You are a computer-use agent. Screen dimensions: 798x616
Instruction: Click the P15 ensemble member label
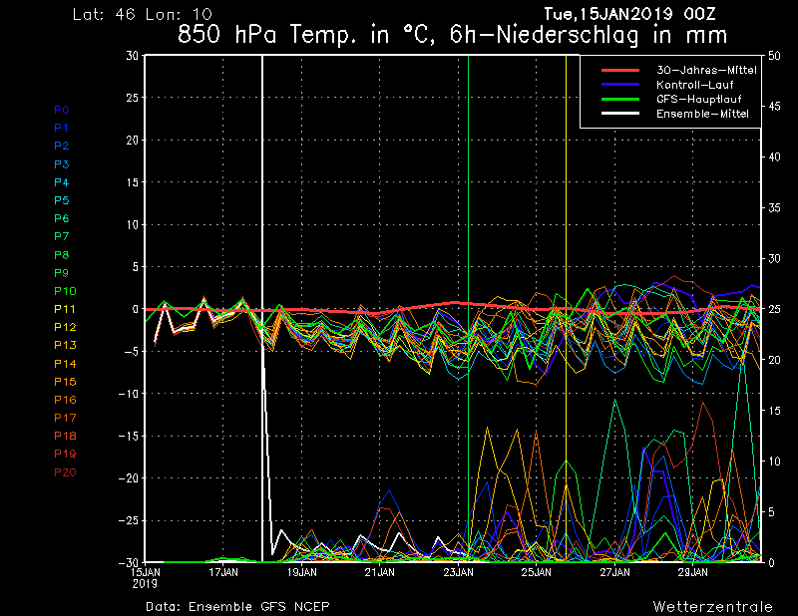pos(65,382)
